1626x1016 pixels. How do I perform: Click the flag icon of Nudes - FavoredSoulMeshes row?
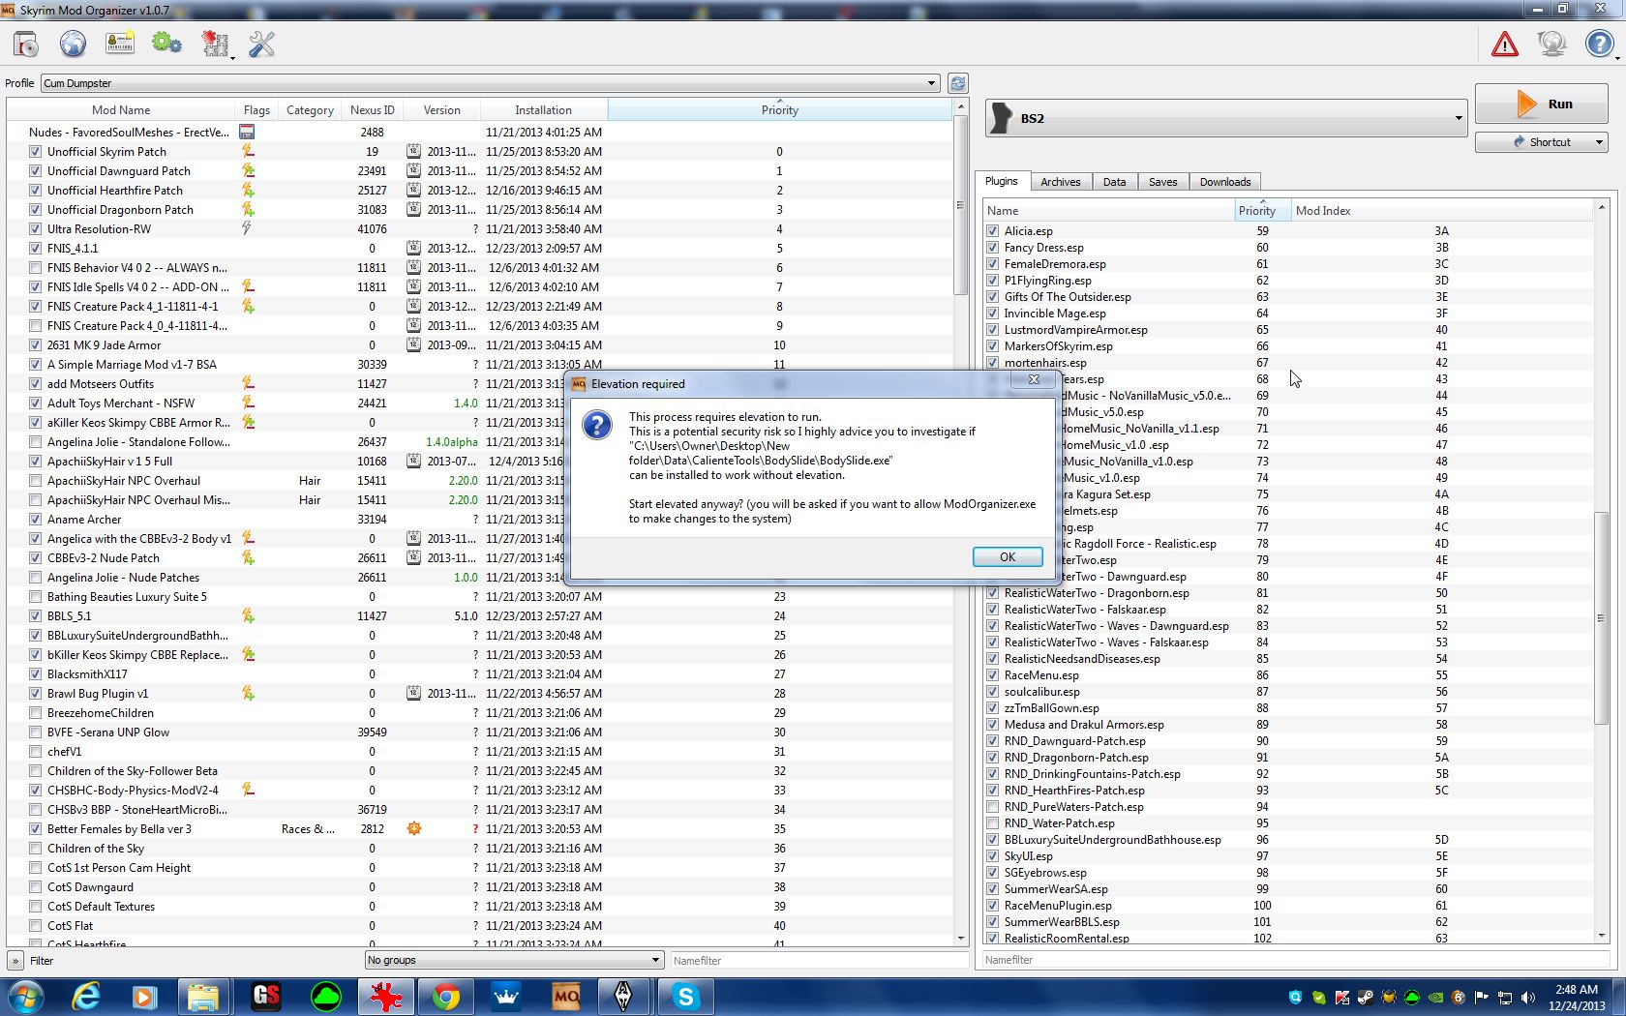[247, 133]
